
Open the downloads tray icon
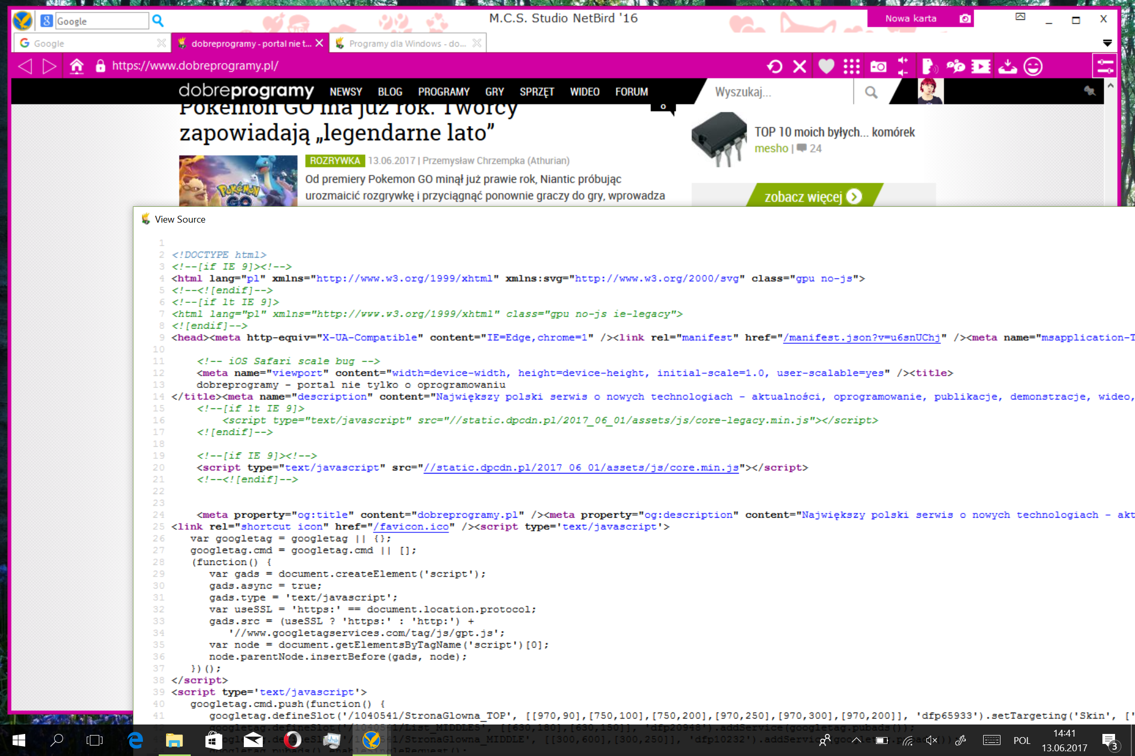[1007, 67]
